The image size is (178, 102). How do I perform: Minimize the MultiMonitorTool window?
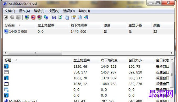(150, 3)
